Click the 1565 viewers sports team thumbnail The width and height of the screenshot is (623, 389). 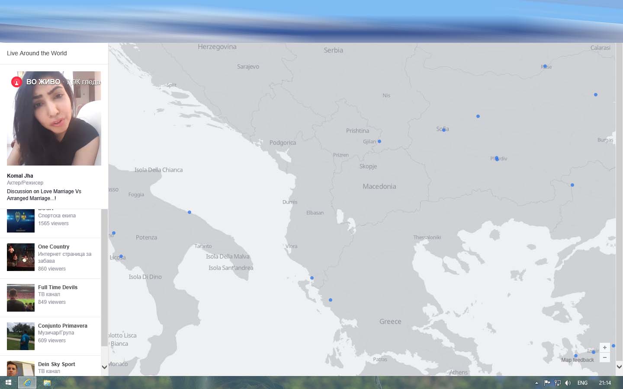21,221
